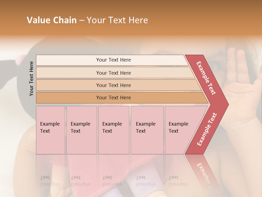Screen dimensions: 262x197
Task: Select "Your Text Here" in the slide title
Action: tap(117, 20)
